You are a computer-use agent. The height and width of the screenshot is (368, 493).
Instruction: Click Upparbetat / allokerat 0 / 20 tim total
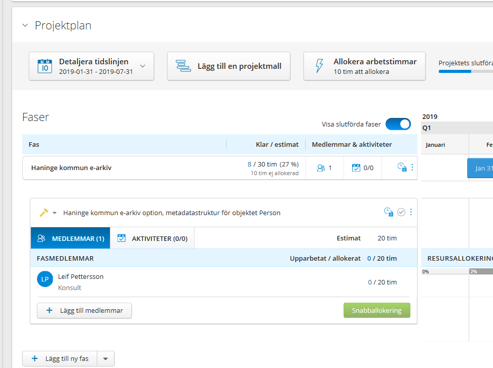tap(382, 259)
